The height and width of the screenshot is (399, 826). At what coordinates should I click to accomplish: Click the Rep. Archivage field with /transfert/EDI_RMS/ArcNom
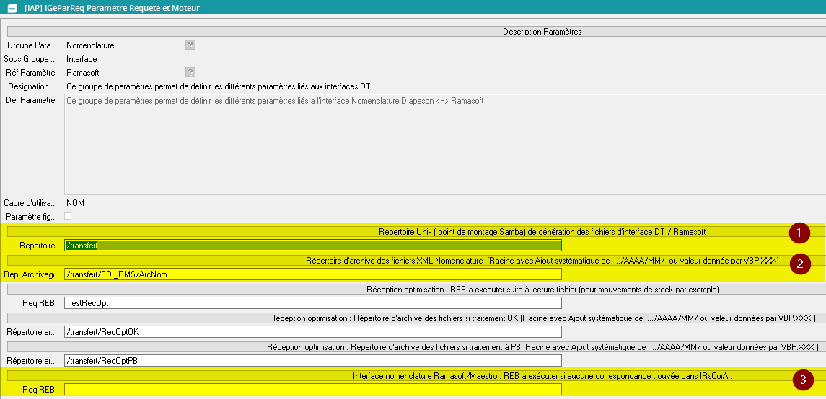312,274
